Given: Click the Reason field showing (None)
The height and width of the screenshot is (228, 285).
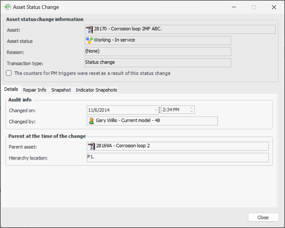Looking at the screenshot, I should 158,51.
